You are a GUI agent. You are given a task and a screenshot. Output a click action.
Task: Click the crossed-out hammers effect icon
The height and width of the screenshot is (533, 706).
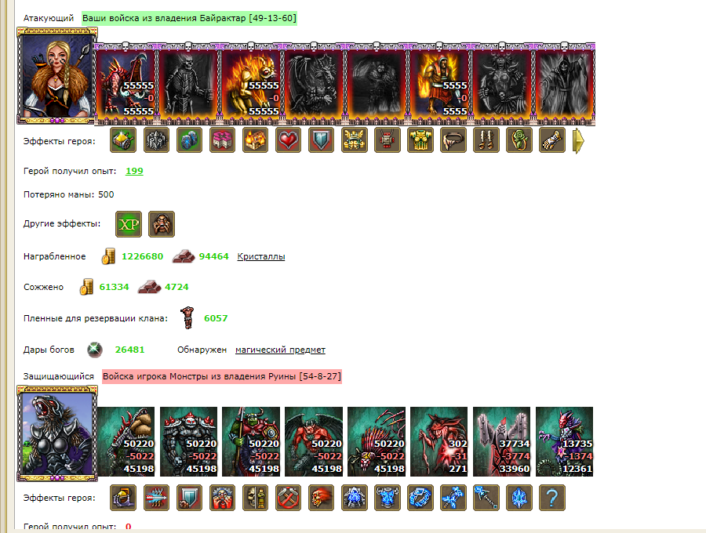click(x=288, y=498)
